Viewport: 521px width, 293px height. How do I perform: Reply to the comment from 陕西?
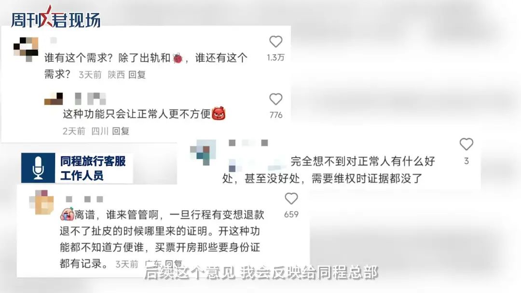tap(137, 75)
